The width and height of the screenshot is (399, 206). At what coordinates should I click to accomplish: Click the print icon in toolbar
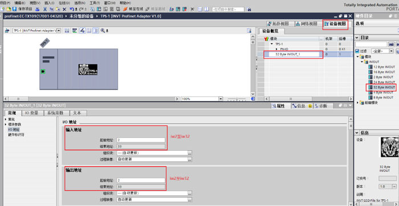pos(37,9)
